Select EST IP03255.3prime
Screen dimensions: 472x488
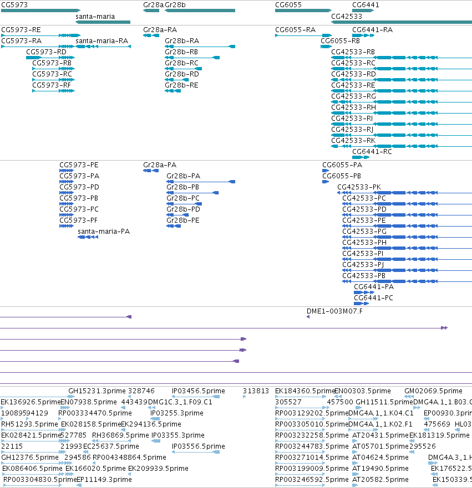[155, 419]
